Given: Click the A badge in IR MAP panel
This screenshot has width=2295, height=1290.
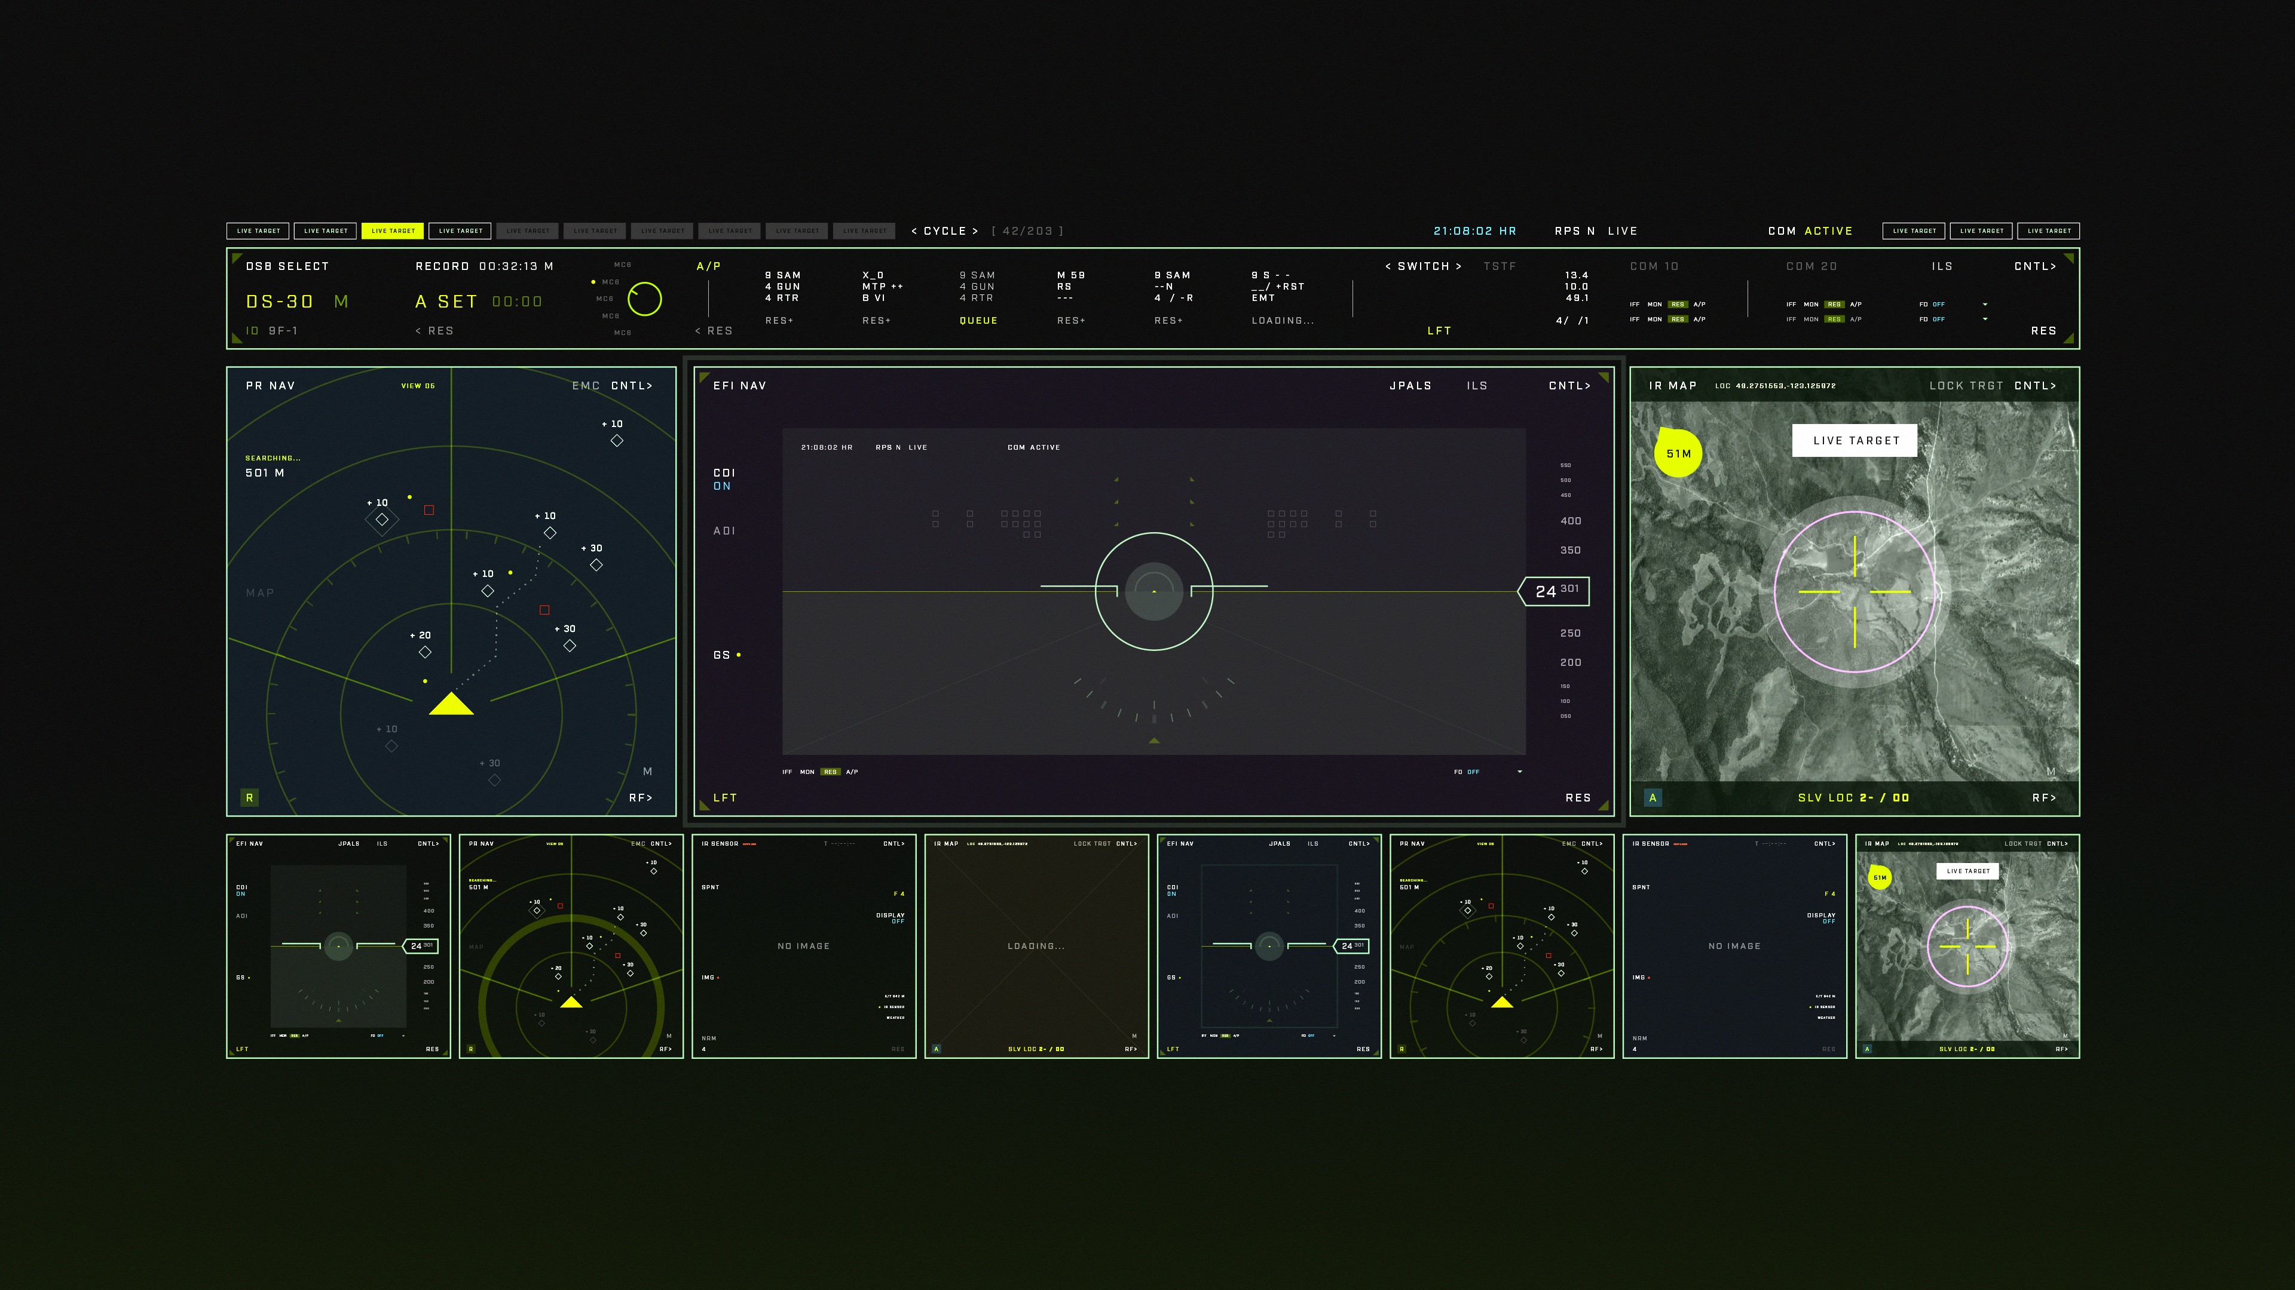Looking at the screenshot, I should click(x=1653, y=798).
